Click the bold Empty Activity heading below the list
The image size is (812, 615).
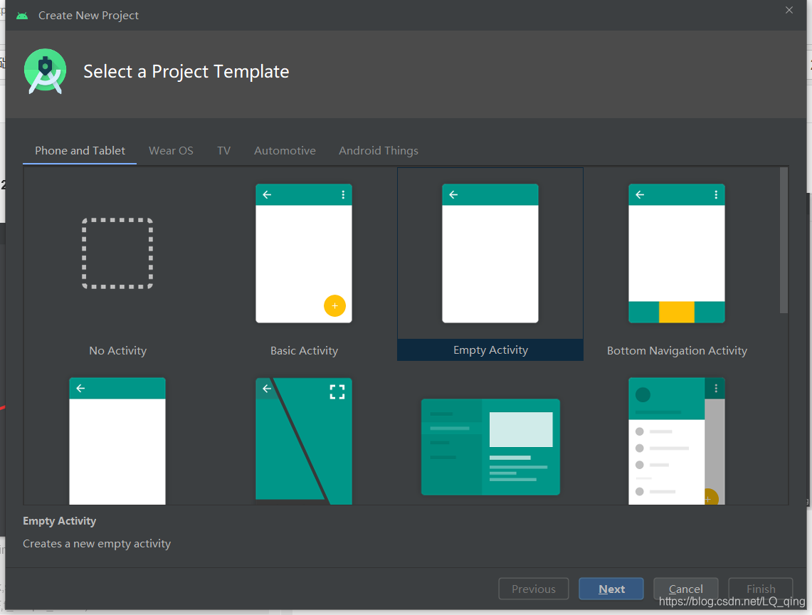[60, 521]
